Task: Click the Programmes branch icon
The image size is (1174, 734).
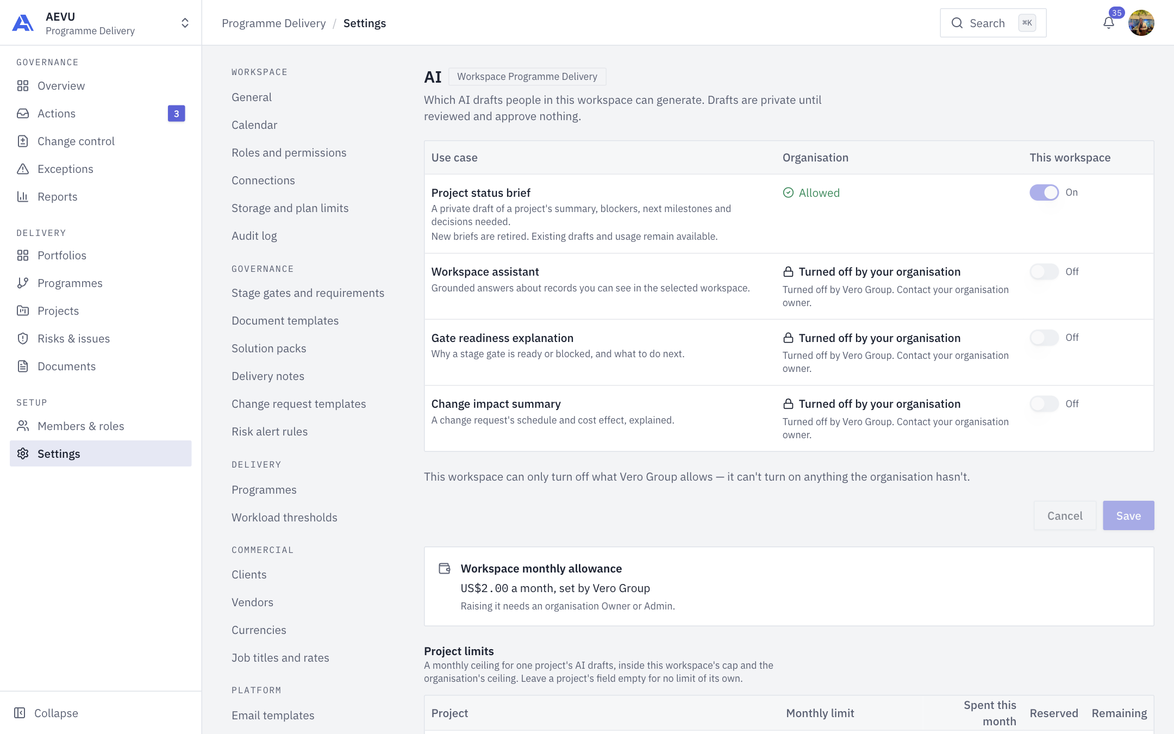Action: click(23, 283)
